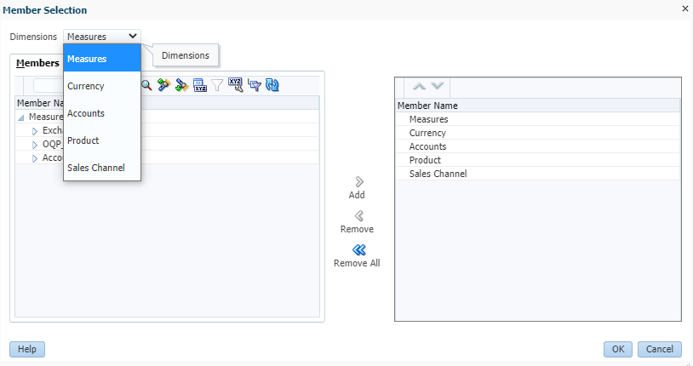693x366 pixels.
Task: Choose Accounts in the dimensions list
Action: click(102, 113)
